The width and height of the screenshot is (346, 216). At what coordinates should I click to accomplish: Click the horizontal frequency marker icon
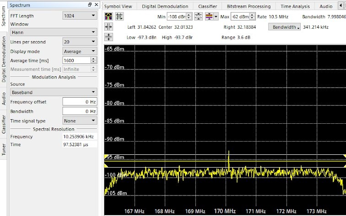pos(109,26)
